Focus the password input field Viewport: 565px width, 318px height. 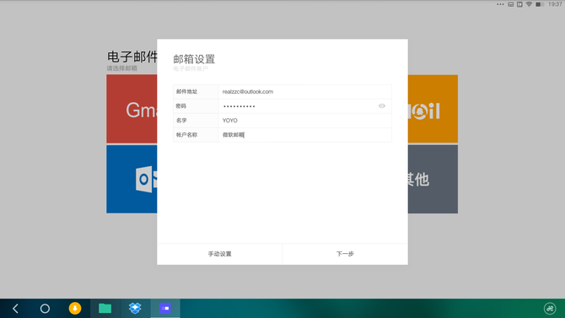(304, 106)
